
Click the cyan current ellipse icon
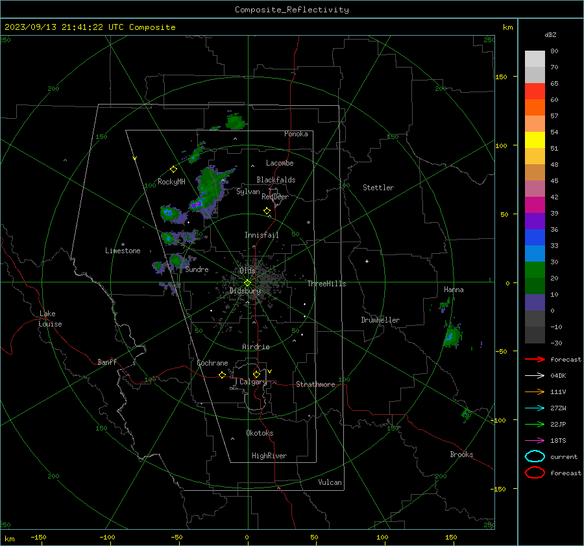[535, 456]
